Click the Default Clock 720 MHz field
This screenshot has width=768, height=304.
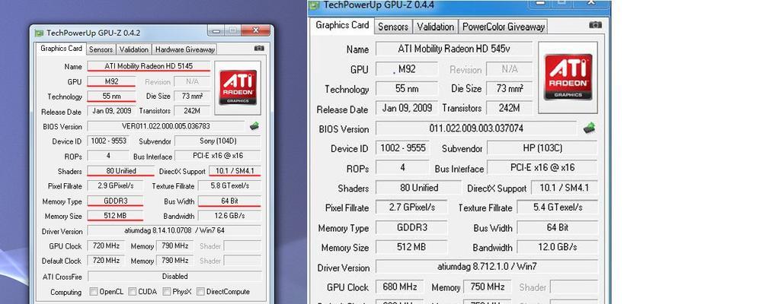pyautogui.click(x=107, y=261)
